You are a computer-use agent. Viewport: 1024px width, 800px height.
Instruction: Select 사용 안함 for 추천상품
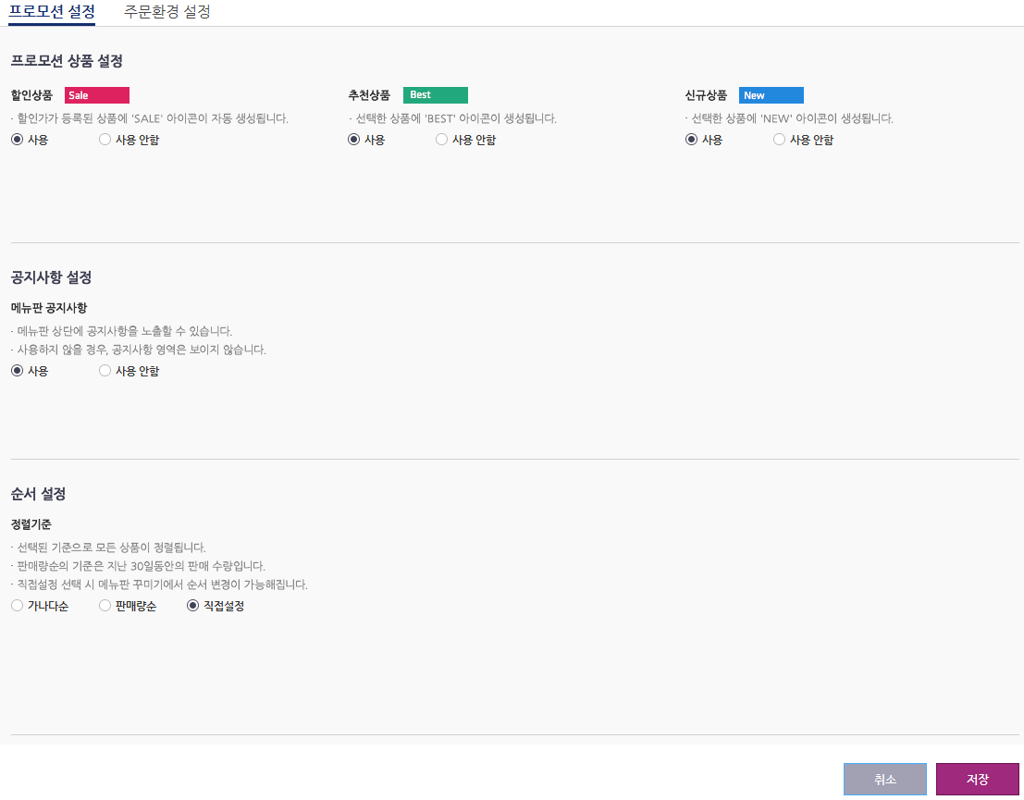pos(441,139)
